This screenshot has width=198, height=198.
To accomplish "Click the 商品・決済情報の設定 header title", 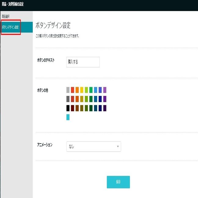I will 13,4.
